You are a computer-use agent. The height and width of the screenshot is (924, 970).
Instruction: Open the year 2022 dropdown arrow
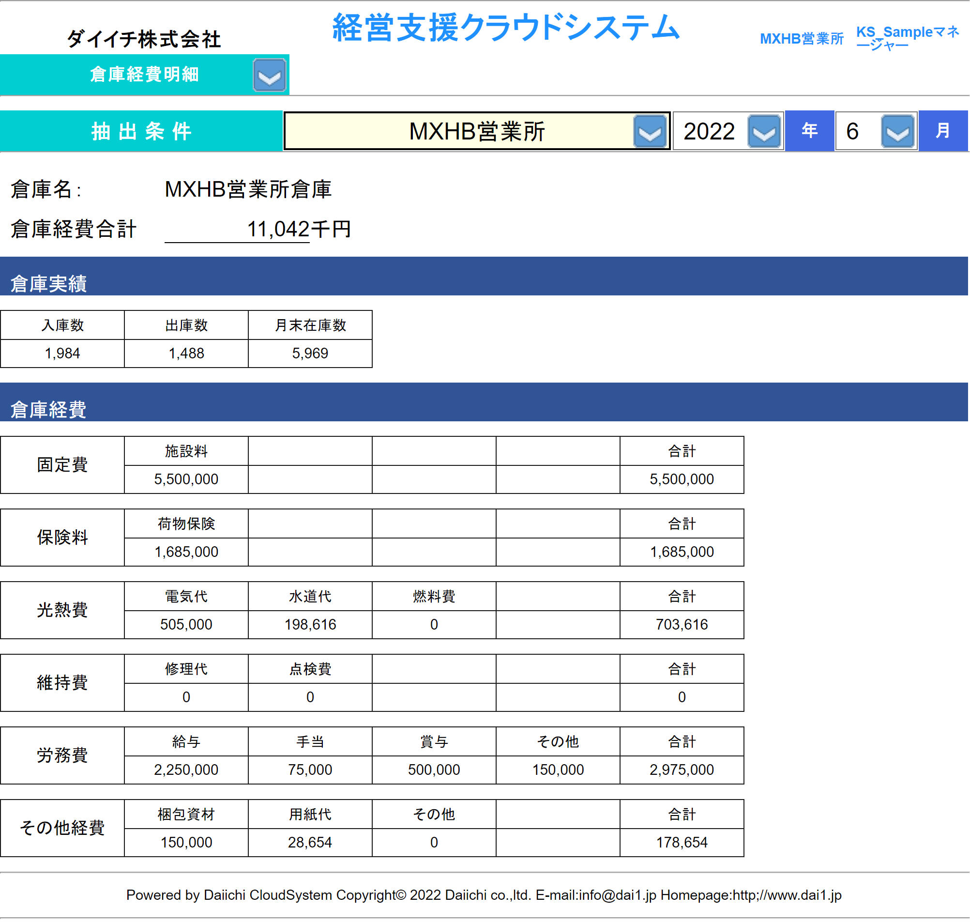(x=764, y=131)
